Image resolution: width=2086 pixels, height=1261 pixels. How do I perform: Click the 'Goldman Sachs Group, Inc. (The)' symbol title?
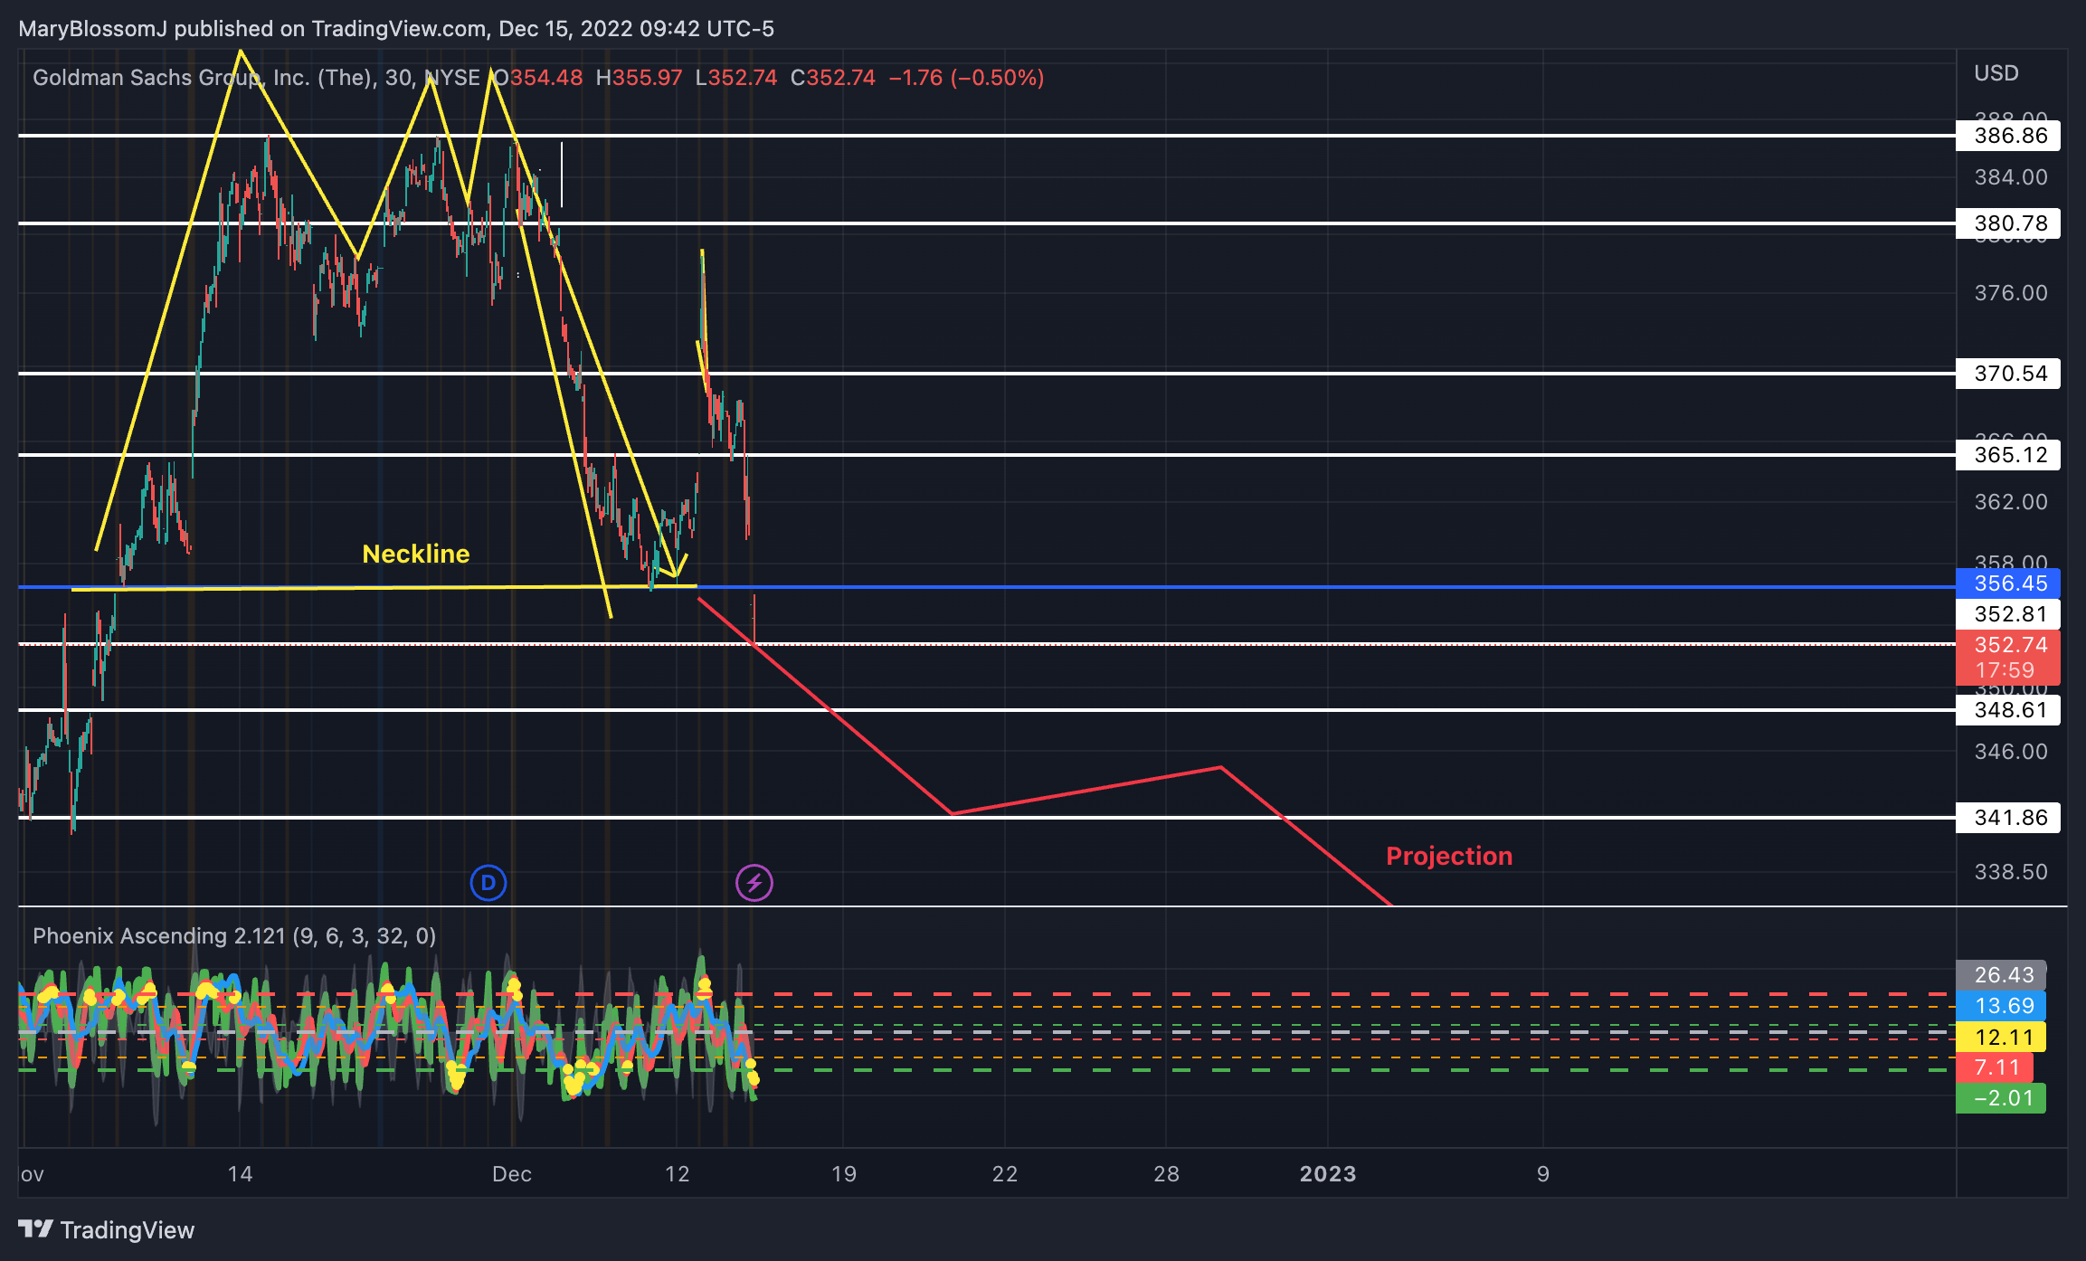coord(204,78)
